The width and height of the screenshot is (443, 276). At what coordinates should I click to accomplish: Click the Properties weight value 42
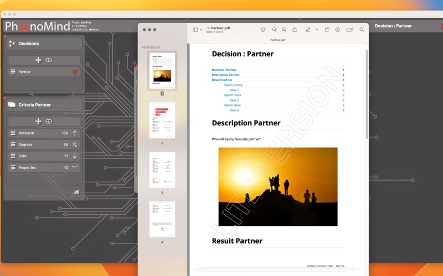coord(65,167)
